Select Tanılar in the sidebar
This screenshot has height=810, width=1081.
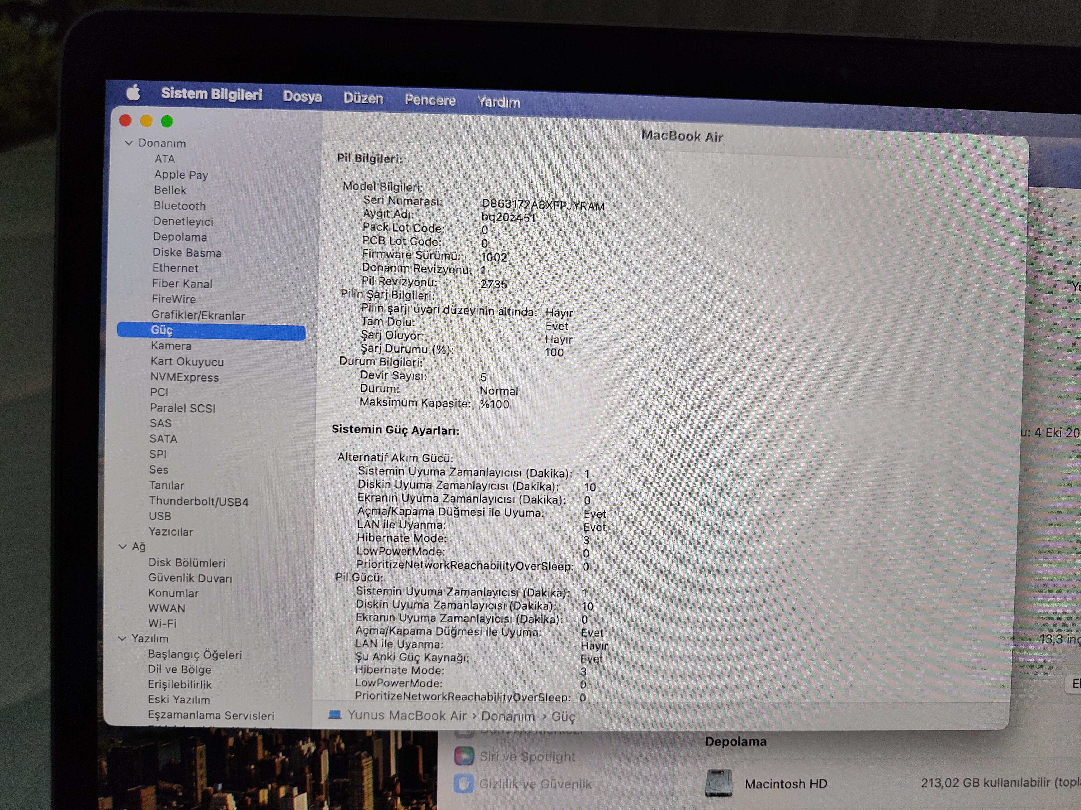click(167, 485)
